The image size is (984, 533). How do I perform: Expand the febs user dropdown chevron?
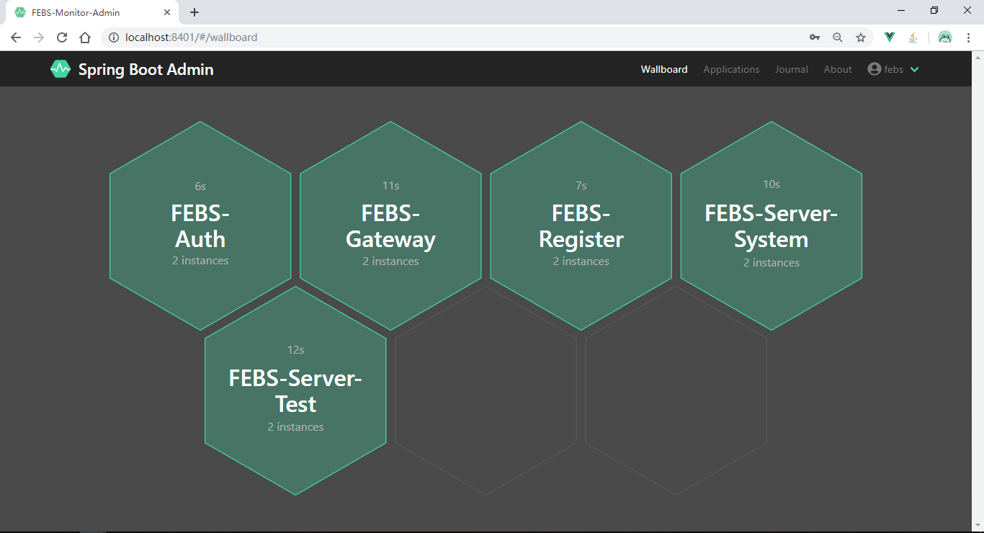(915, 70)
